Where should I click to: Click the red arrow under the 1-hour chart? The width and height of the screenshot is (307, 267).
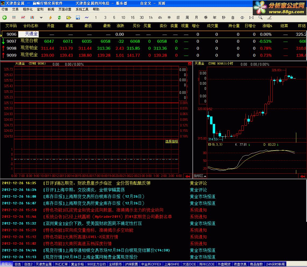pyautogui.click(x=302, y=176)
